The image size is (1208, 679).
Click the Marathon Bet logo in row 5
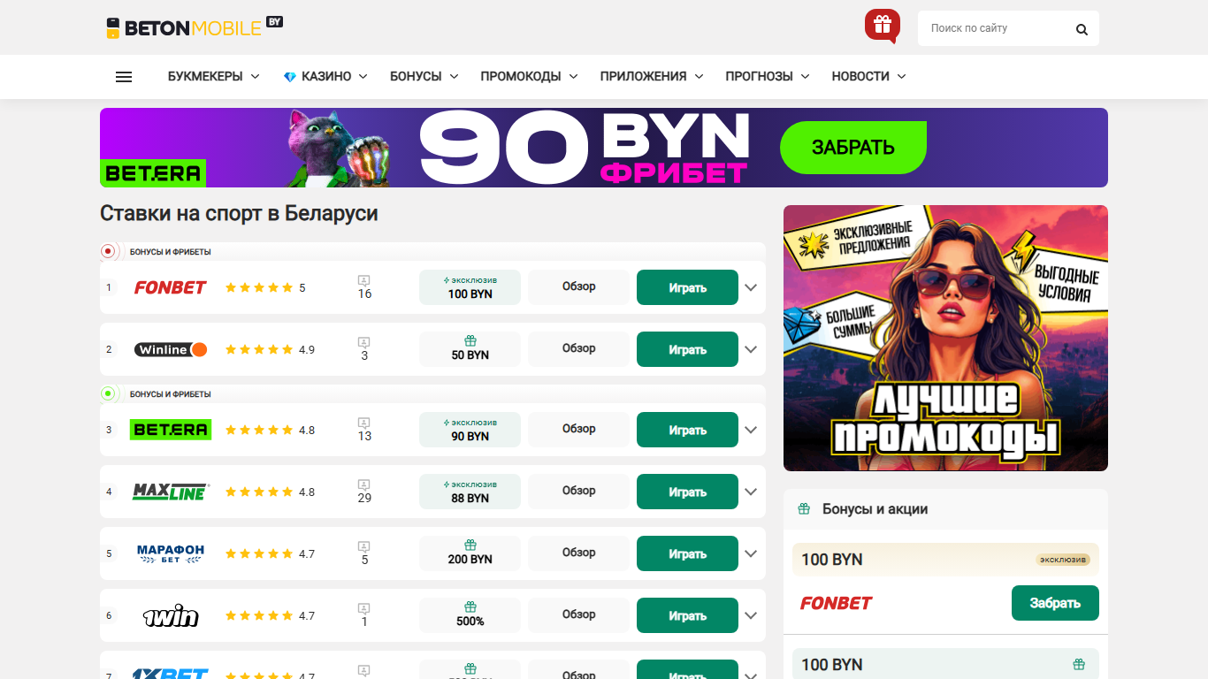171,553
